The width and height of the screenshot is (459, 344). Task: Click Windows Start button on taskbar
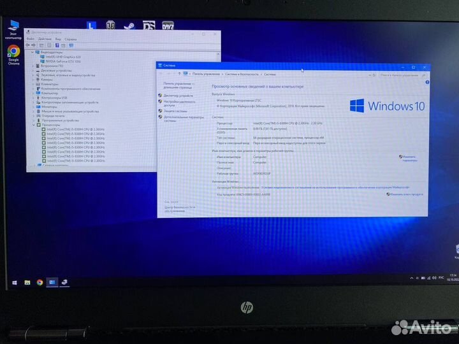tap(14, 283)
